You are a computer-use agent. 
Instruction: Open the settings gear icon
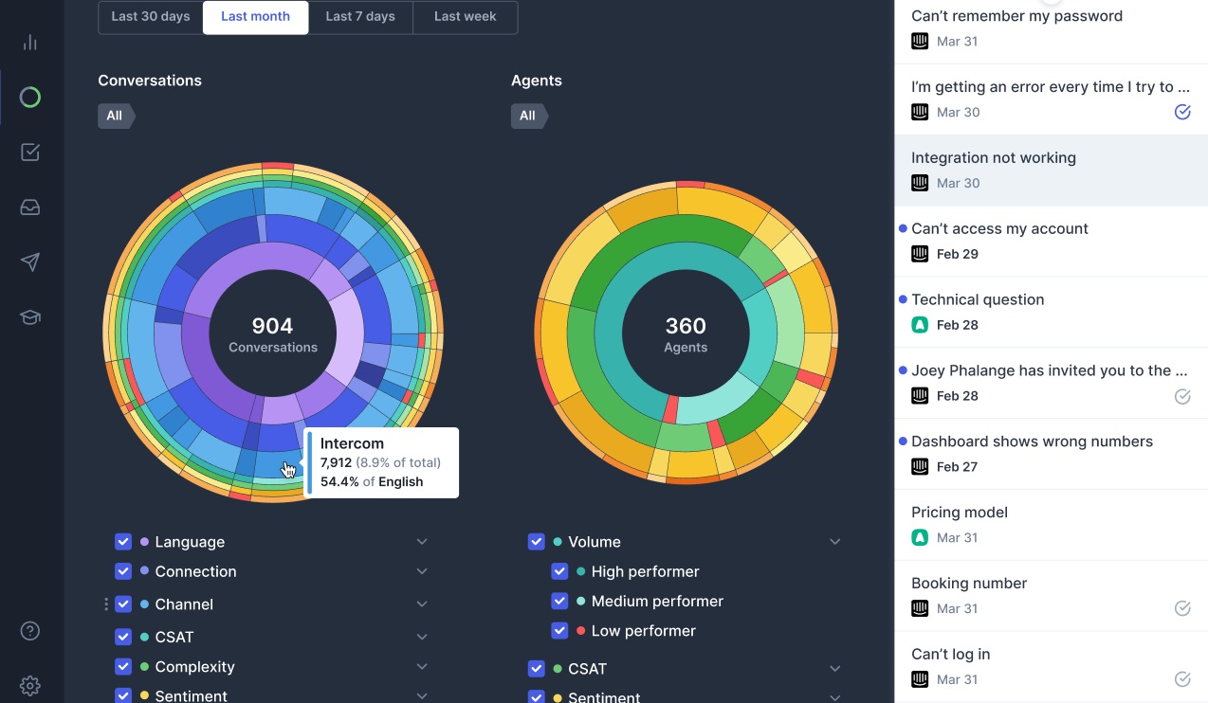(x=30, y=685)
